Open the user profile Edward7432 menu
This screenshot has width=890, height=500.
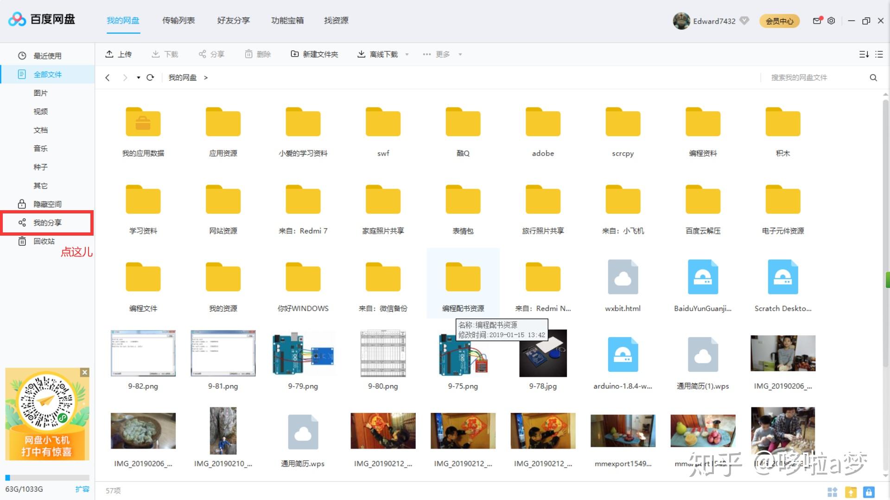(x=711, y=21)
